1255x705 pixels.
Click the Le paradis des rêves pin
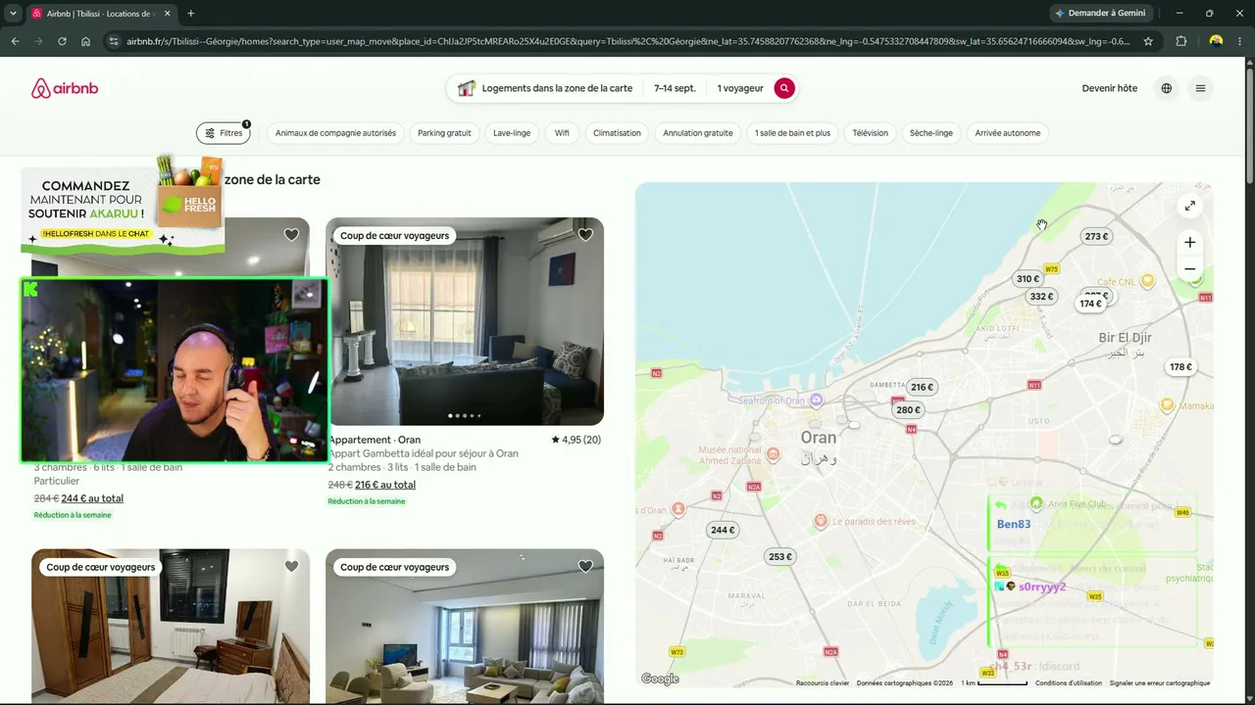tap(822, 521)
